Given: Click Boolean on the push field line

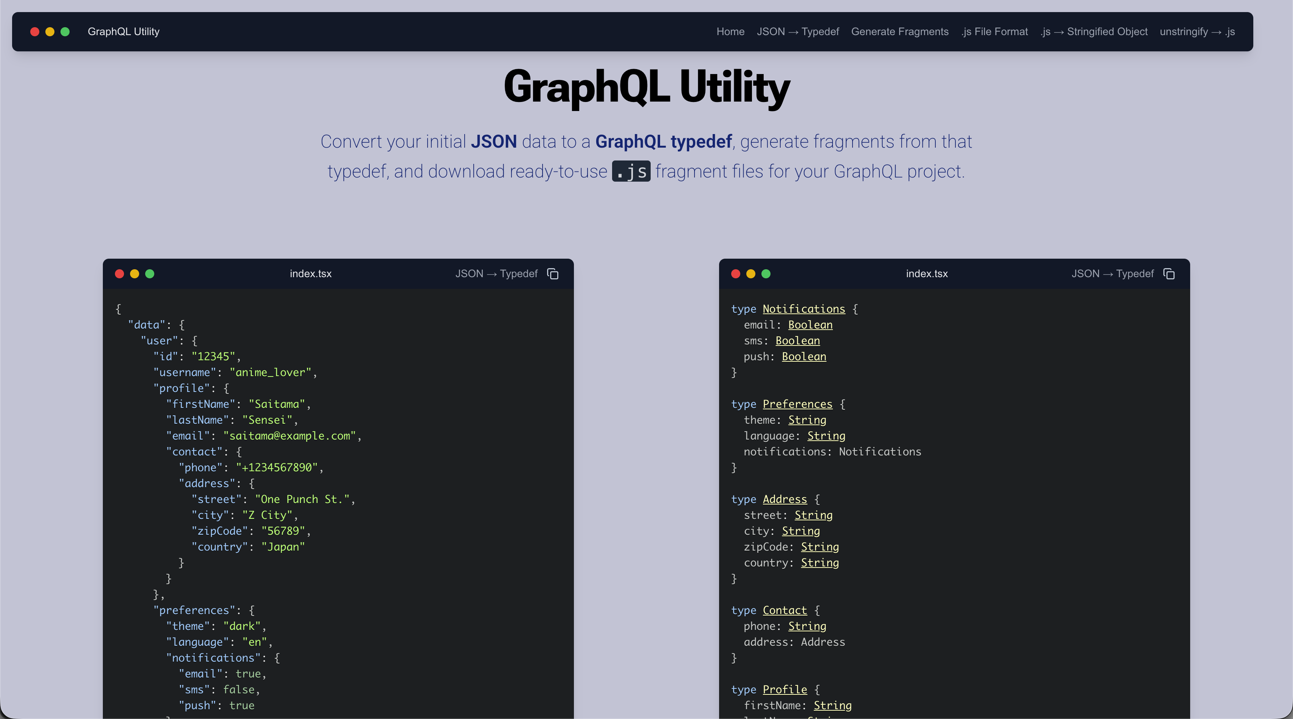Looking at the screenshot, I should [804, 356].
